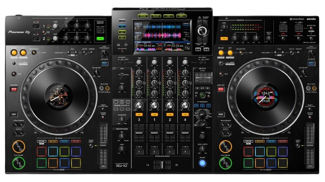Viewport: 325px width, 182px height.
Task: Tap the left deck green bottom-left pad
Action: tap(41, 163)
